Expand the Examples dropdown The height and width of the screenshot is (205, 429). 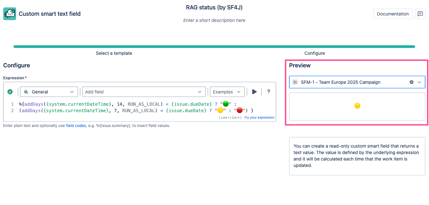(x=227, y=92)
